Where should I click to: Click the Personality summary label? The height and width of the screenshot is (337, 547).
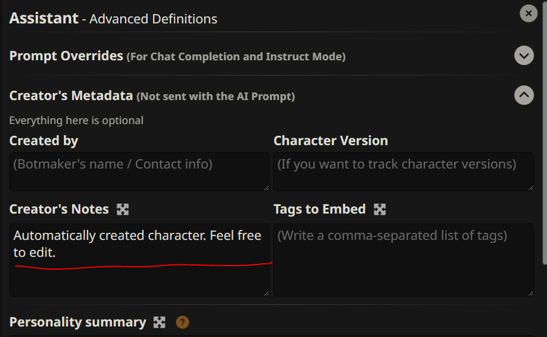(77, 322)
